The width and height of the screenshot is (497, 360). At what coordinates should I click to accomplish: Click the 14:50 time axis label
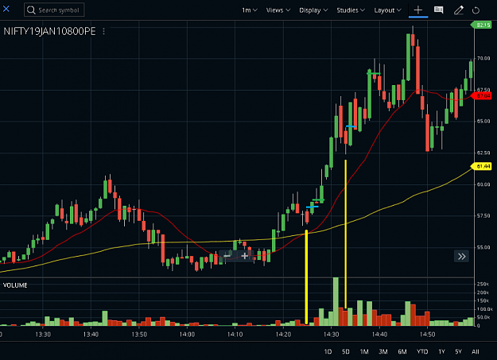click(x=427, y=335)
